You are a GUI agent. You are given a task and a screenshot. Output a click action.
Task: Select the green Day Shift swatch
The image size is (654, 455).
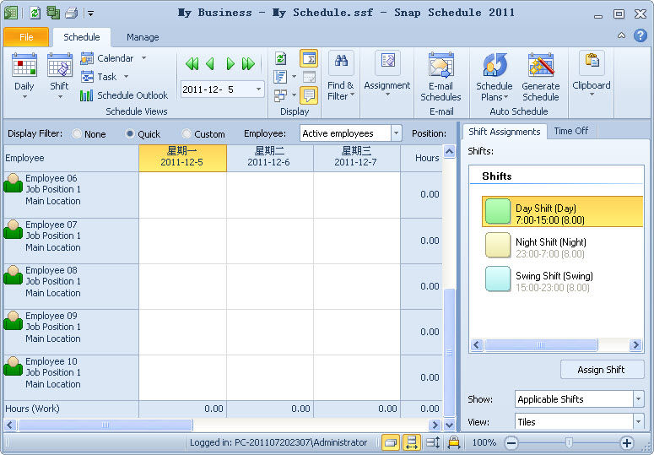pos(498,211)
